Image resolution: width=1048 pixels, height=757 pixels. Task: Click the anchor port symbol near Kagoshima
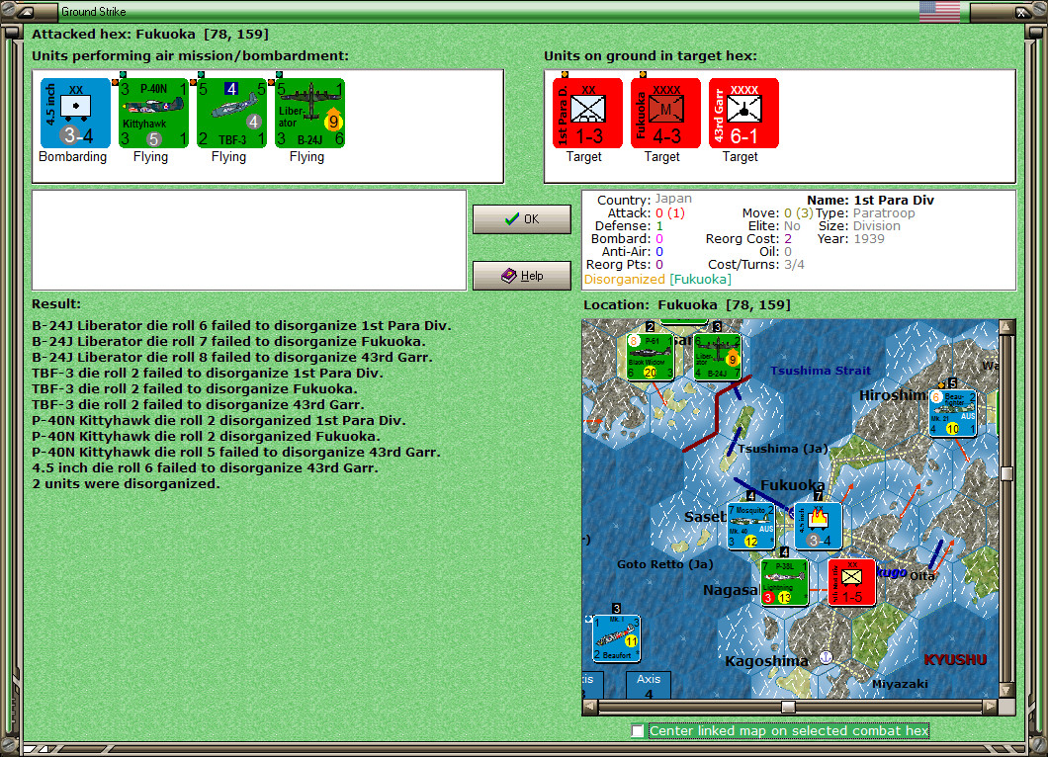click(827, 657)
